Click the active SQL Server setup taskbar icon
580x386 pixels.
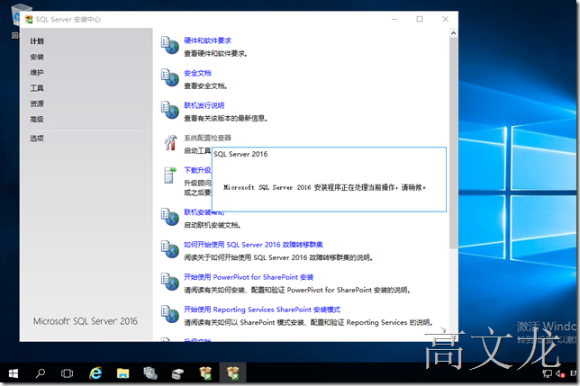(232, 373)
